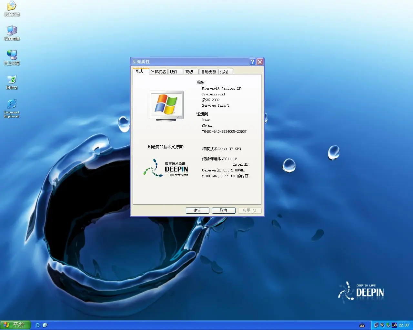The height and width of the screenshot is (330, 413).
Task: Open My Computer (我的电脑) from the desktop
Action: click(x=12, y=32)
